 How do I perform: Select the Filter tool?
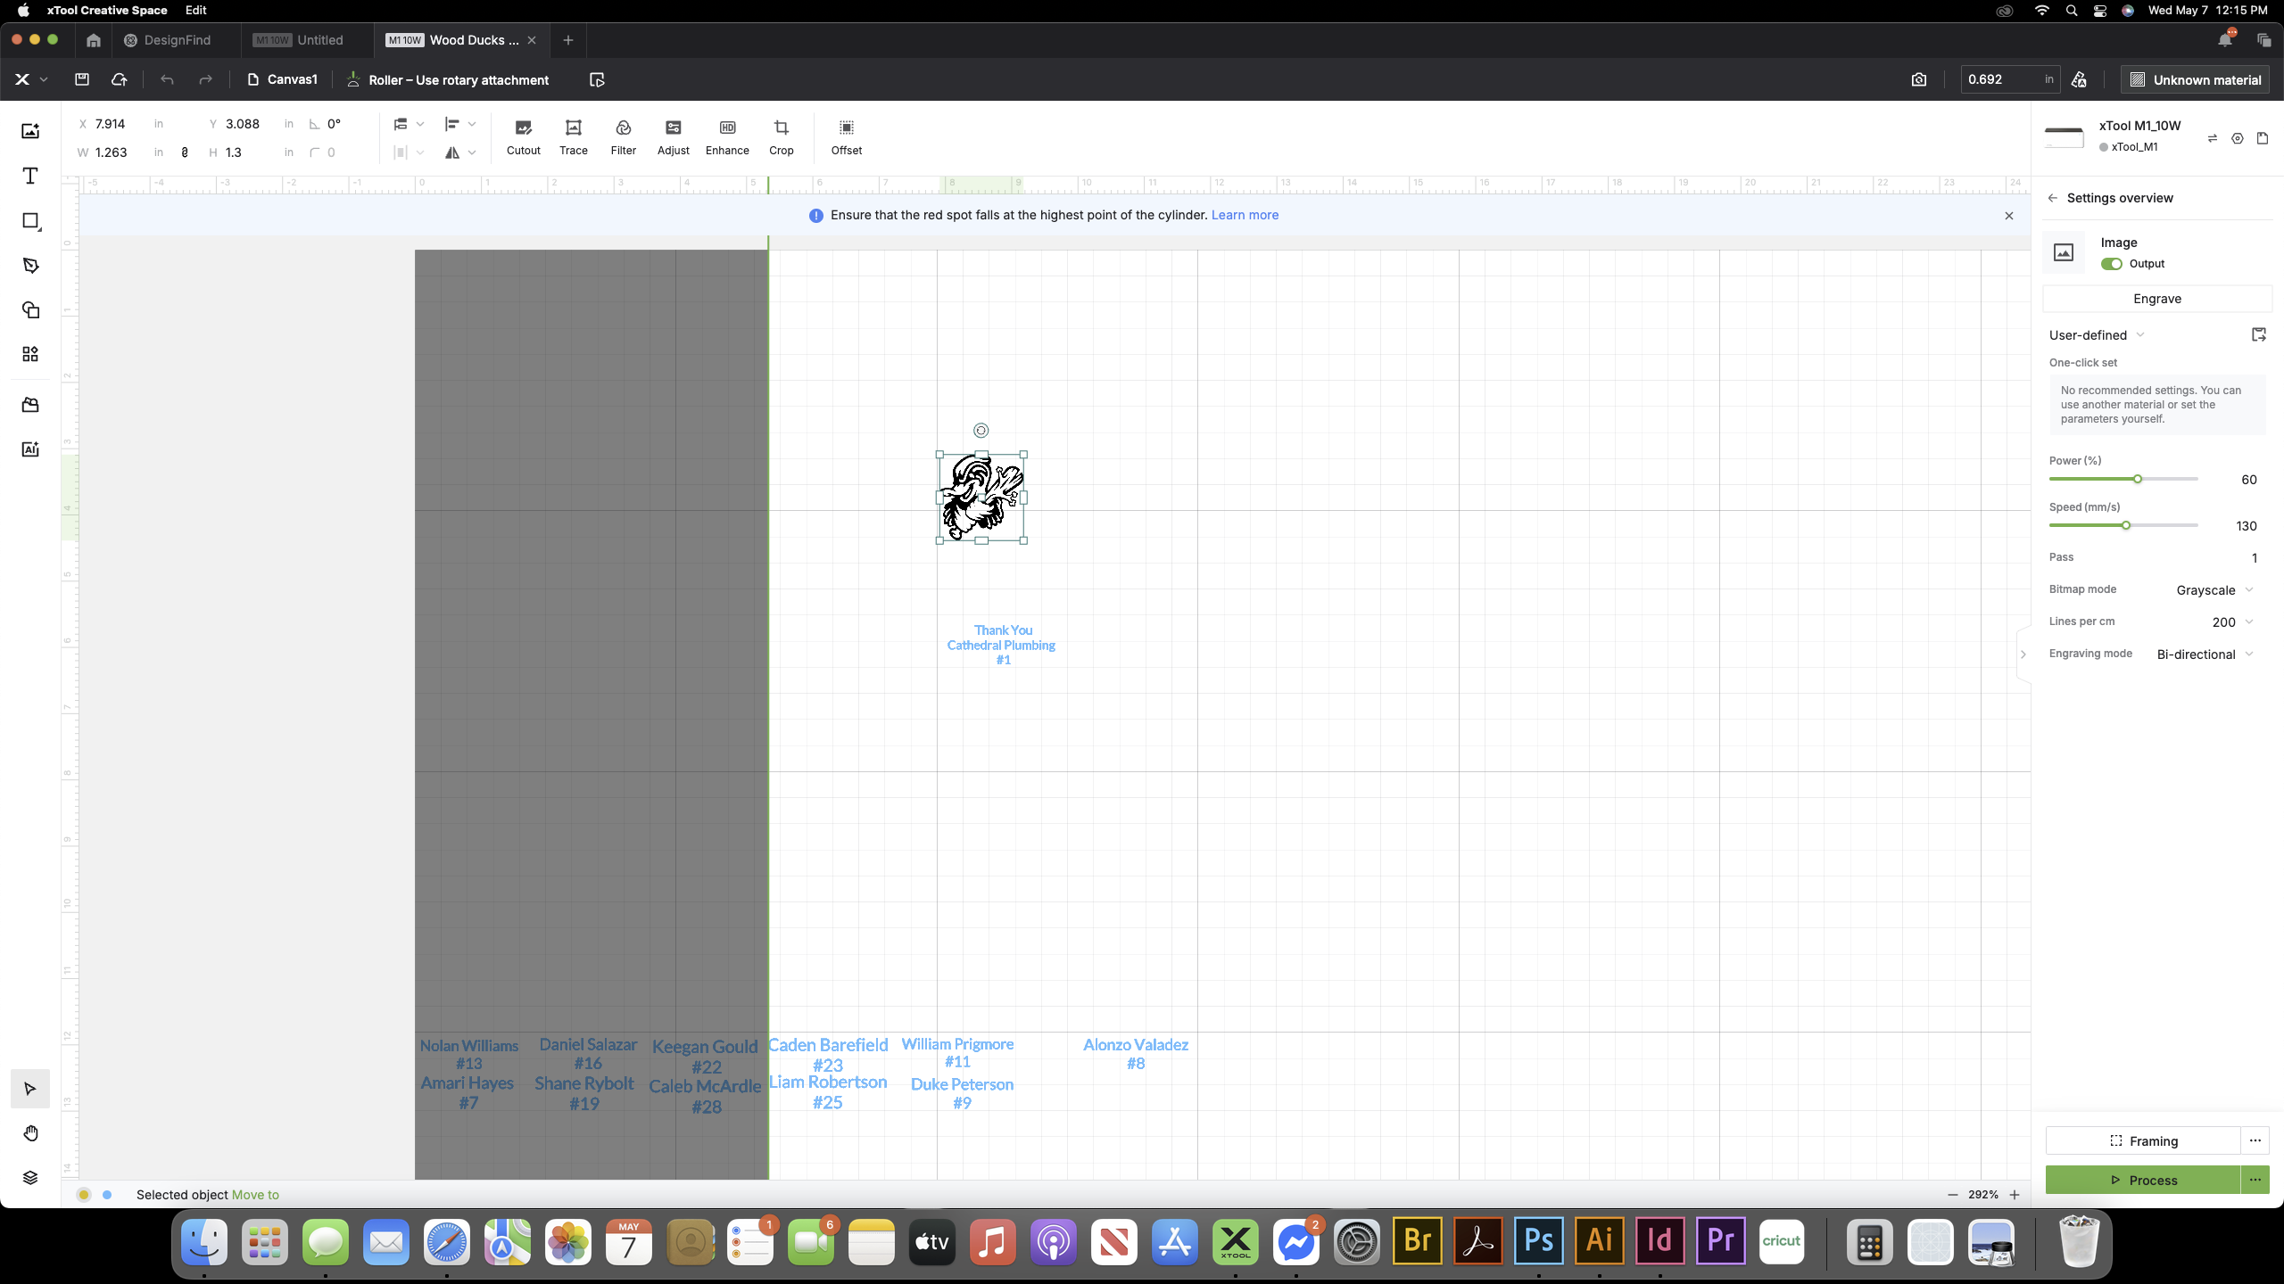click(x=623, y=137)
